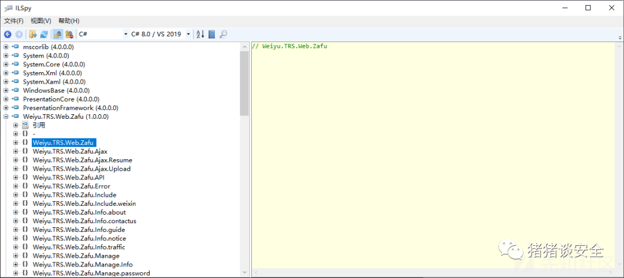Expand the PresentationCore assembly node
Viewport: 624px width, 278px height.
pyautogui.click(x=6, y=99)
